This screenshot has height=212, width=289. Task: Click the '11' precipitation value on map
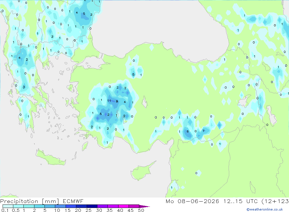point(109,101)
